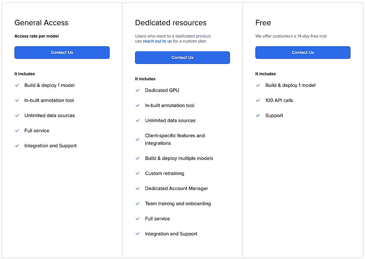Select the 'Free' plan heading
This screenshot has height=259, width=365.
(x=263, y=23)
